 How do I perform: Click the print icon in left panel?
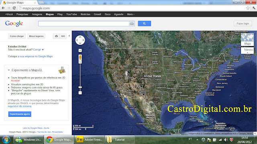[56, 36]
